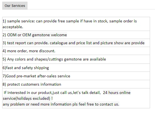155x113 pixels.
Task: Select the Good pre-market after-sales service row
Action: point(76,76)
